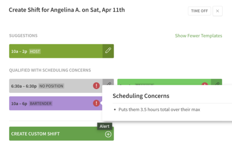Viewport: 232px width, 148px height.
Task: Click the HOST position tag
Action: tap(35, 51)
